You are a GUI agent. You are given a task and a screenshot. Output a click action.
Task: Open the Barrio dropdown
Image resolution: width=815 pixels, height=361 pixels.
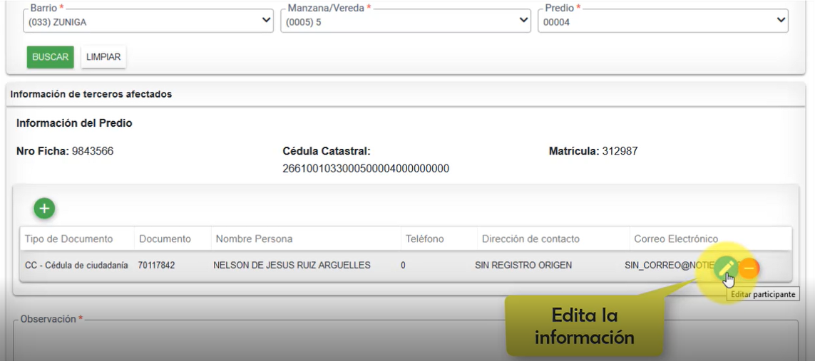[x=149, y=21]
